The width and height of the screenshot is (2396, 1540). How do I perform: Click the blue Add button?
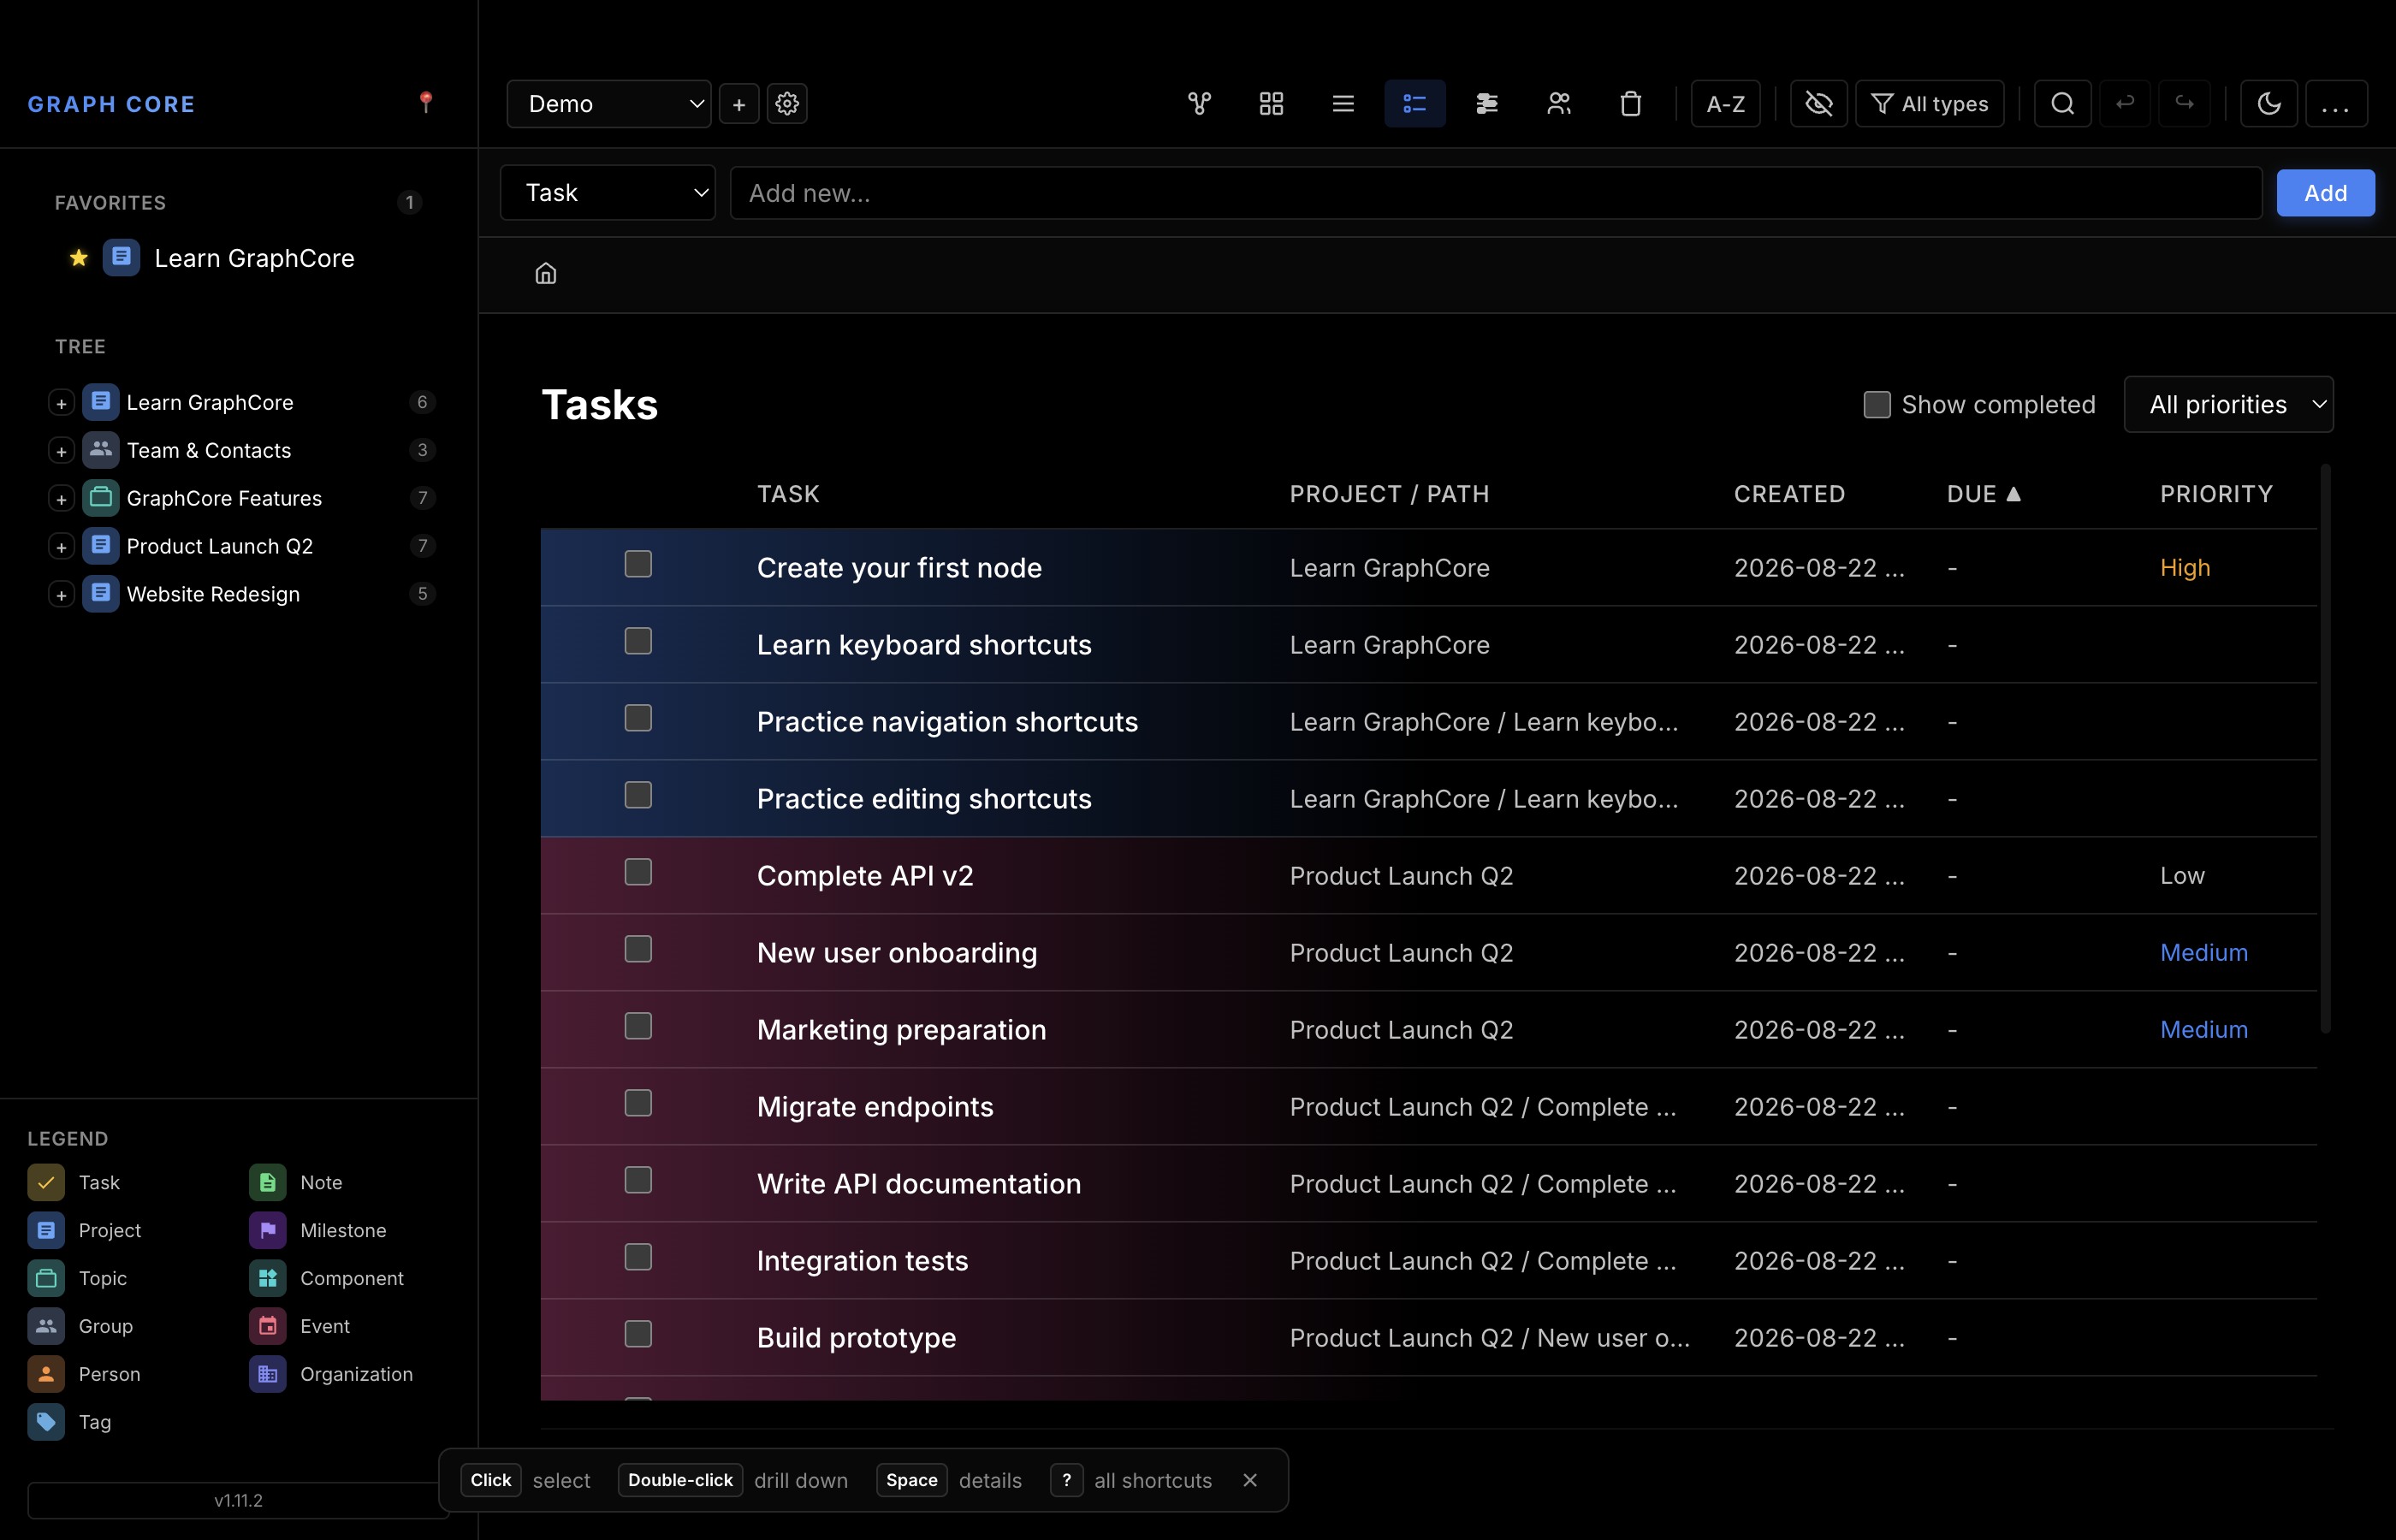(2326, 193)
